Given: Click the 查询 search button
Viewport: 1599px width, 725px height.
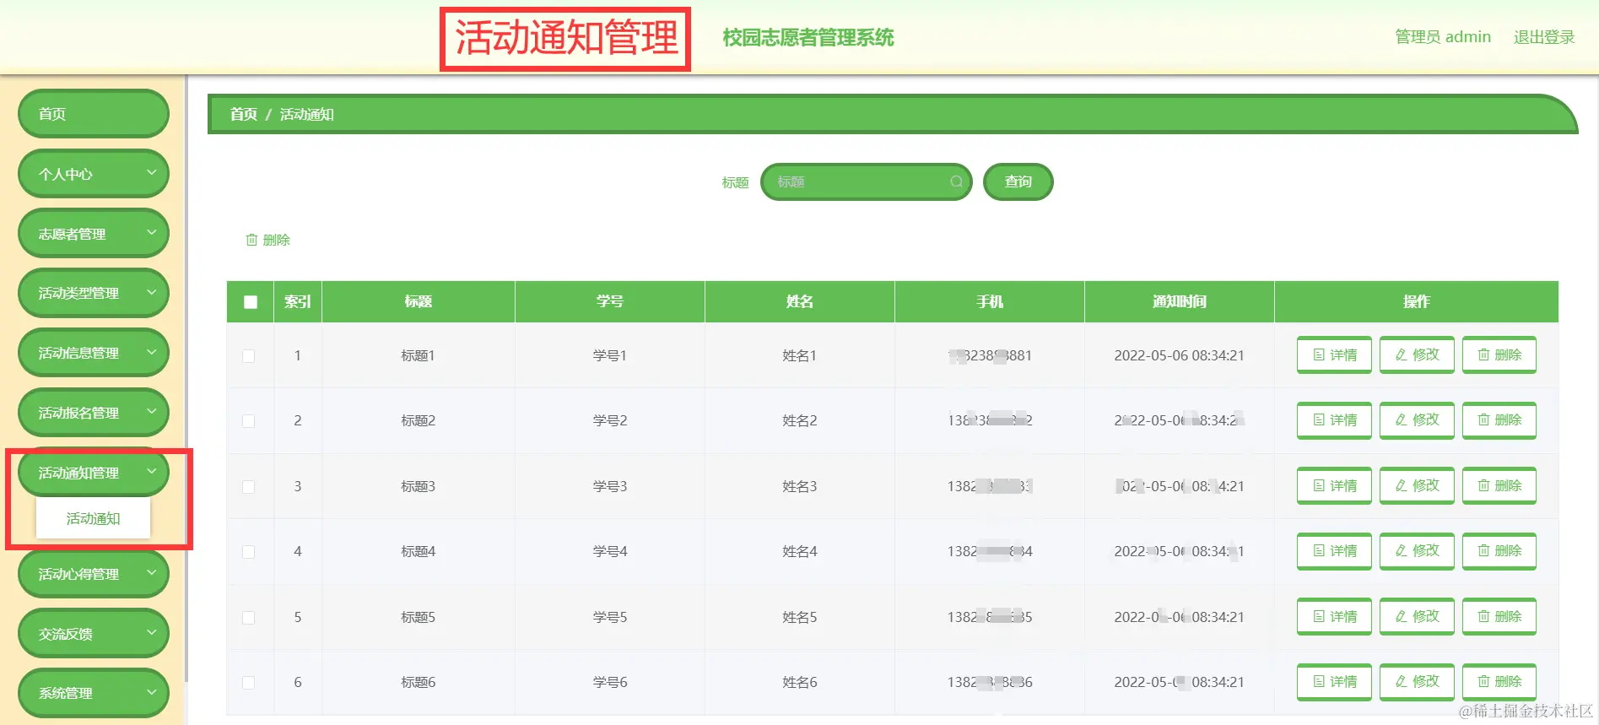Looking at the screenshot, I should tap(1018, 181).
